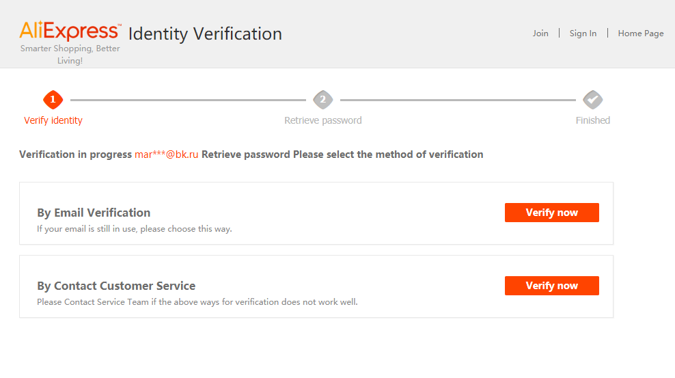The image size is (675, 378).
Task: Click the Retrieve password step label
Action: 323,120
